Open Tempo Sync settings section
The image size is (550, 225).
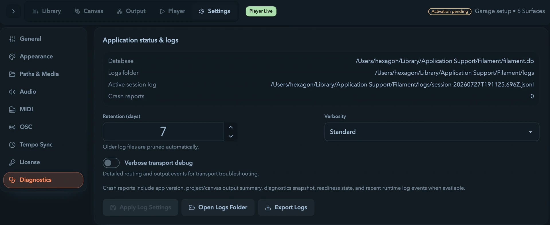43,144
